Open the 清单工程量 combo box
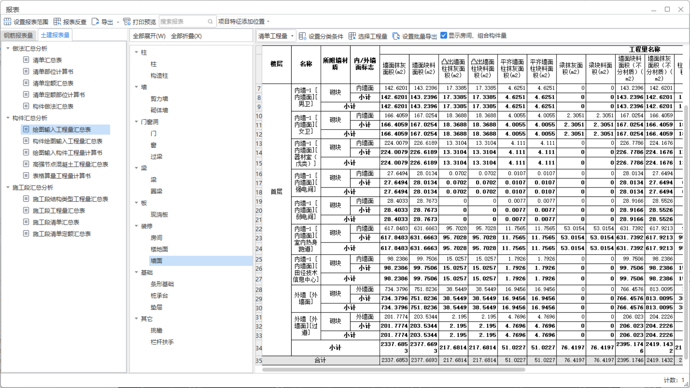Image resolution: width=690 pixels, height=388 pixels. (276, 36)
